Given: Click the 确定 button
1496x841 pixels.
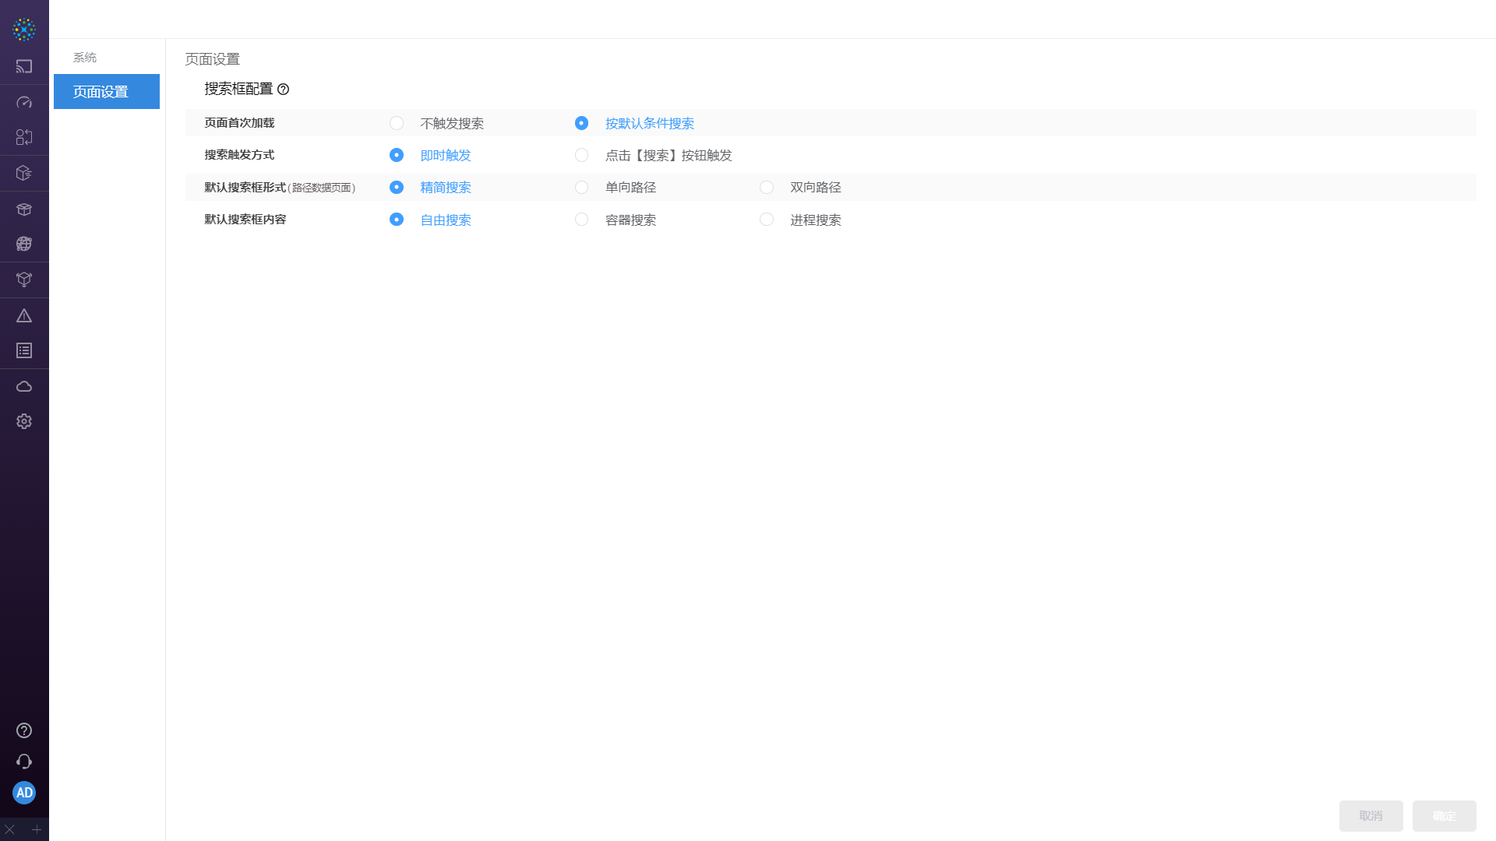Looking at the screenshot, I should click(x=1444, y=815).
